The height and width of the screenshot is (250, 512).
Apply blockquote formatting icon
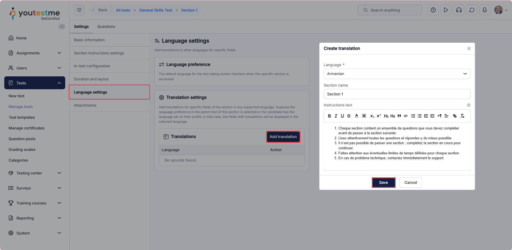click(399, 116)
